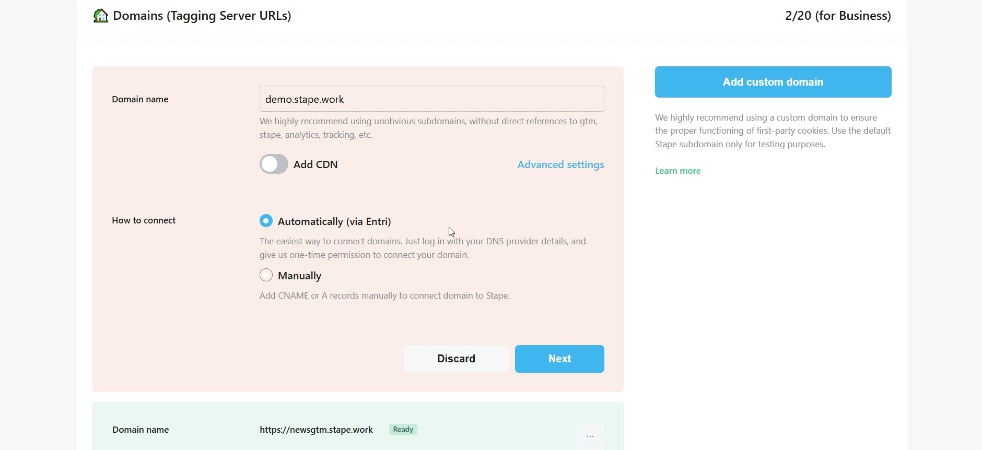
Task: Click the Domain name label in the form
Action: click(140, 99)
